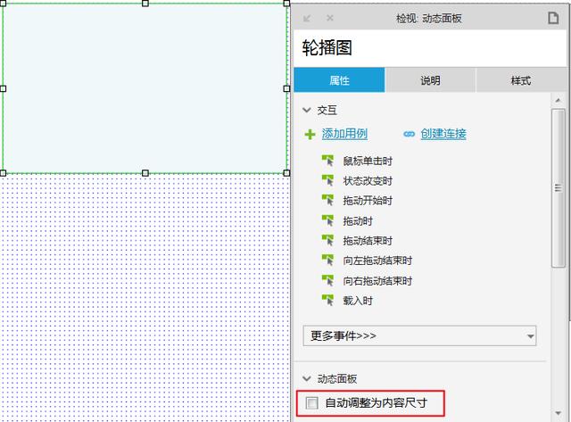The height and width of the screenshot is (422, 571).
Task: Click the 向左拖动结束时 event icon
Action: click(x=327, y=261)
